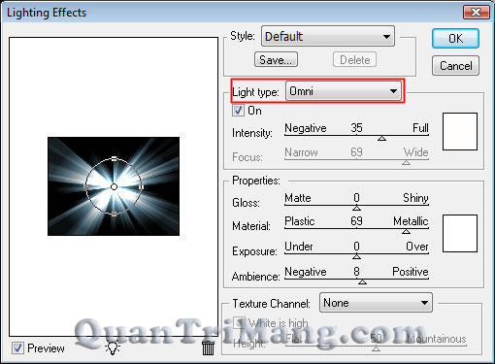The width and height of the screenshot is (495, 364).
Task: Click the texture Height slider handle
Action: pos(376,348)
